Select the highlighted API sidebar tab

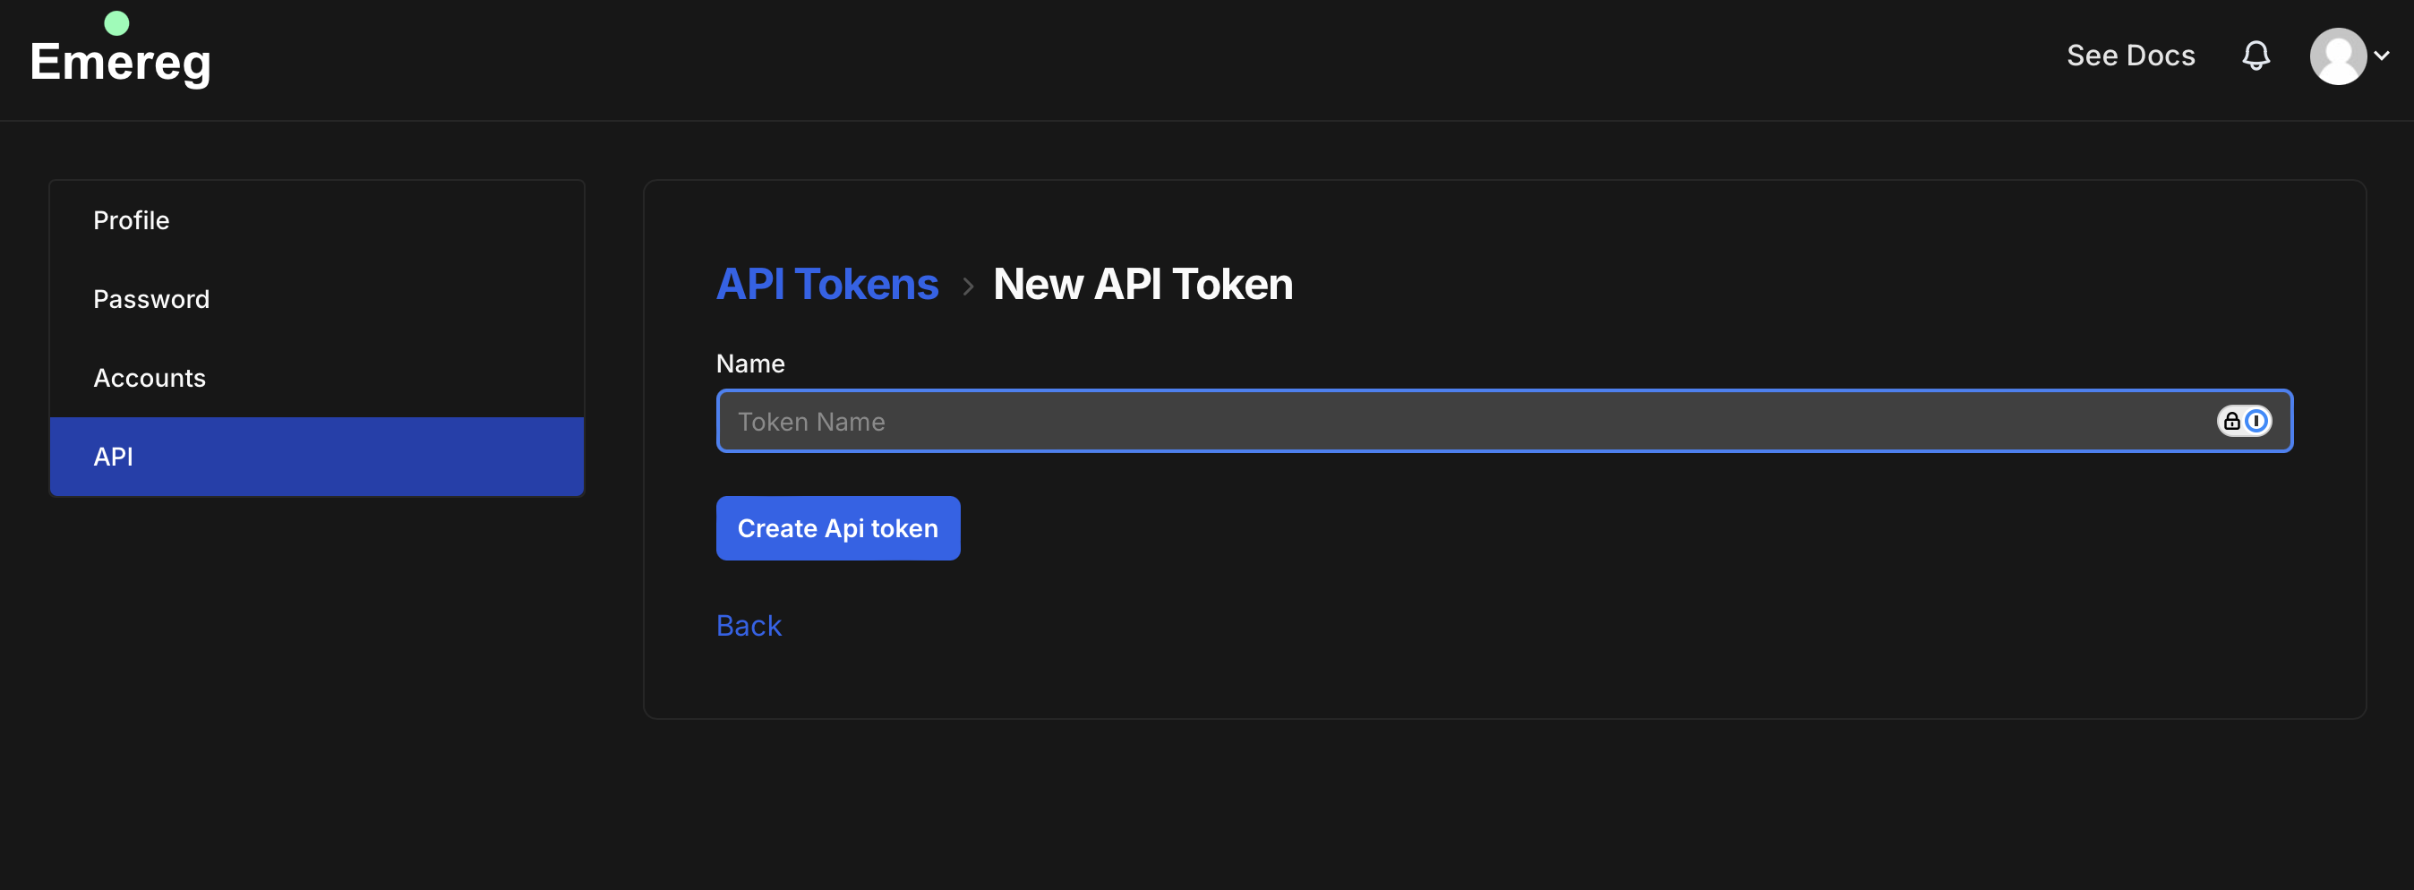point(113,458)
